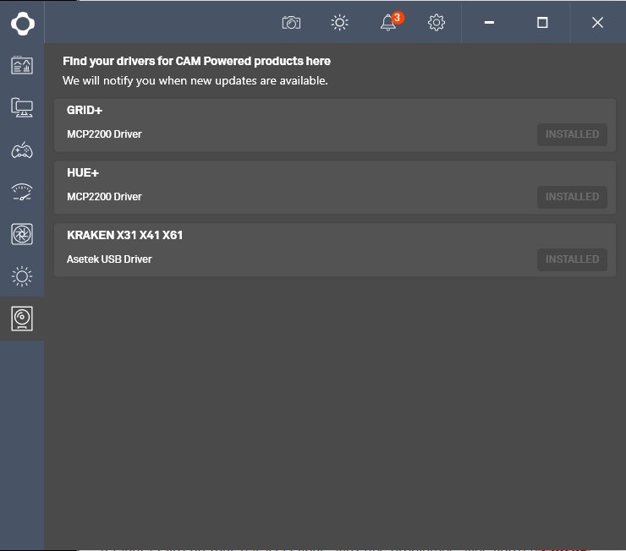
Task: Select the Drivers disk icon in the sidebar
Action: coord(22,319)
